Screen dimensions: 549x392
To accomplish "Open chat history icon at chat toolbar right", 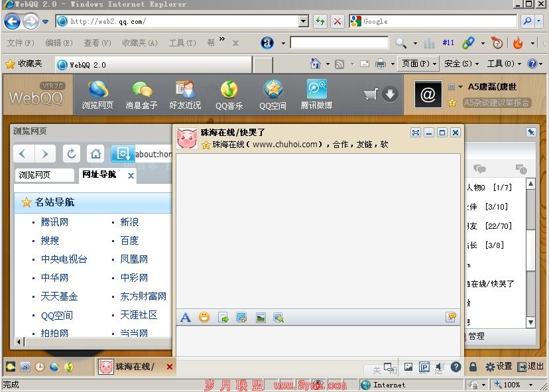I will (x=451, y=317).
